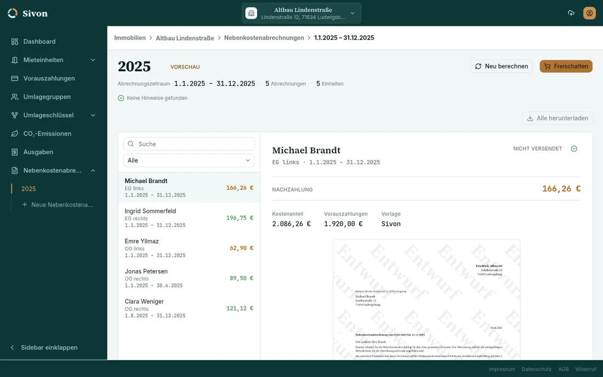
Task: Open the Dashboard icon in sidebar
Action: point(15,42)
